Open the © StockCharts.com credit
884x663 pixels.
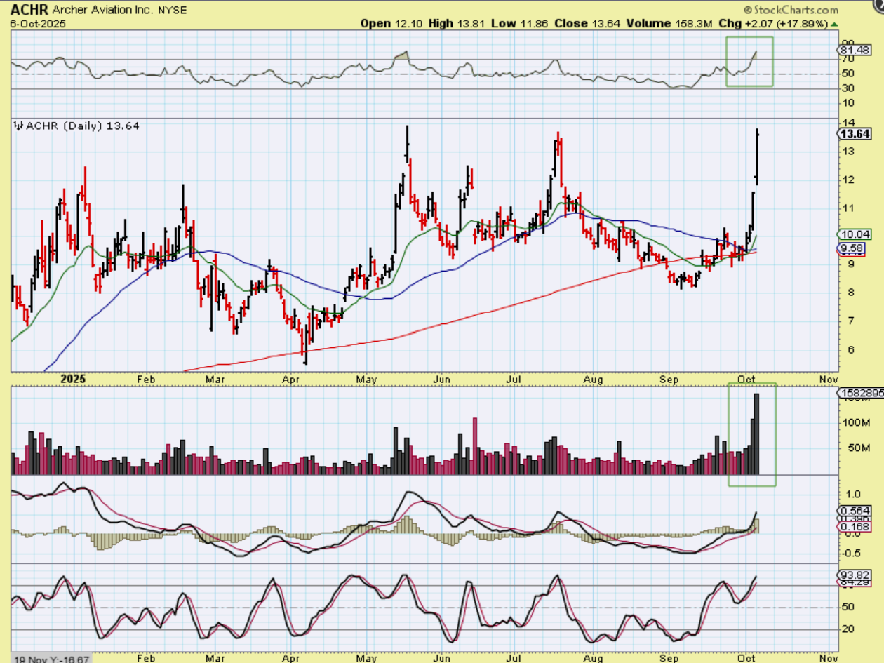coord(791,10)
